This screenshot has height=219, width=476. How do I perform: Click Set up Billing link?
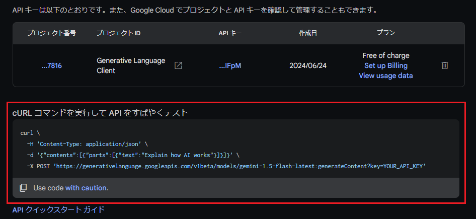click(x=386, y=65)
